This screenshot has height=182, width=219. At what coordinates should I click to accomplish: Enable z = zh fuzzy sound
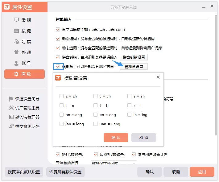point(61,96)
